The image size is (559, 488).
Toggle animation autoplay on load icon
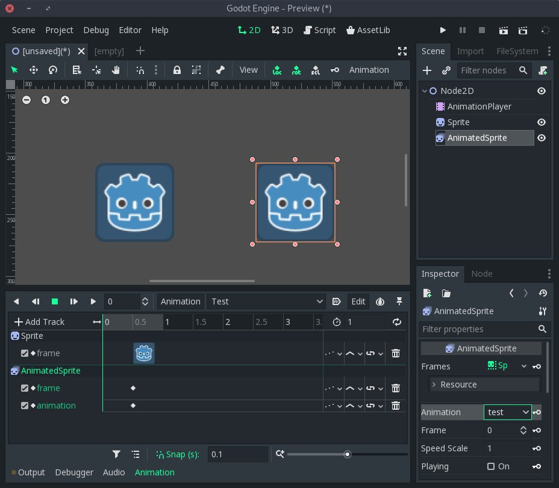point(337,301)
